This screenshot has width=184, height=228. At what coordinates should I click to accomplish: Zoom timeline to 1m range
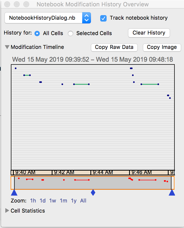point(63,201)
